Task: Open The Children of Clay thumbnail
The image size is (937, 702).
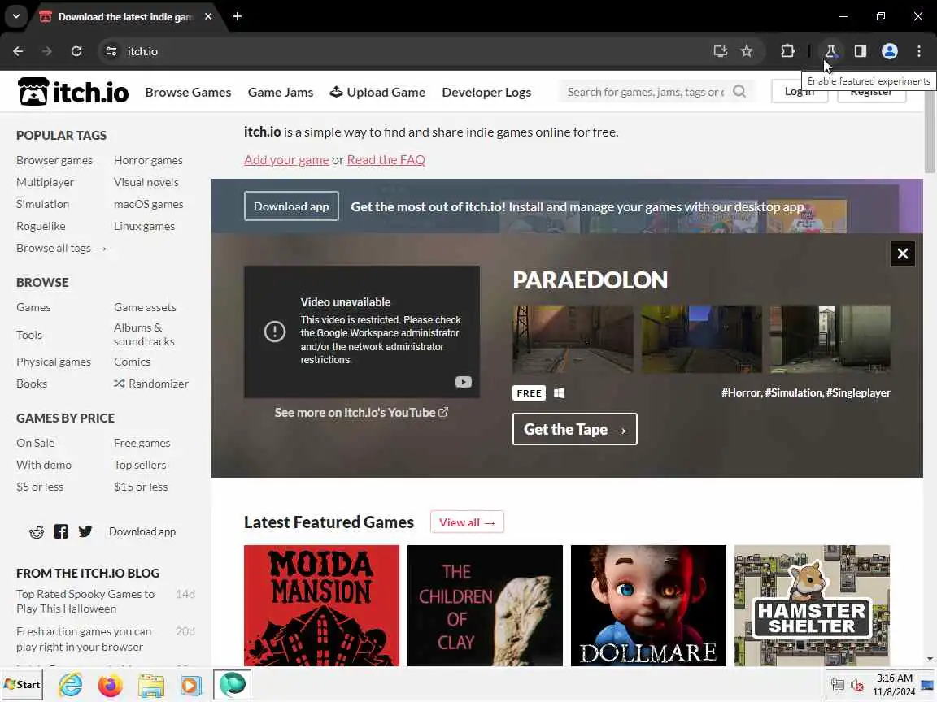Action: 485,605
